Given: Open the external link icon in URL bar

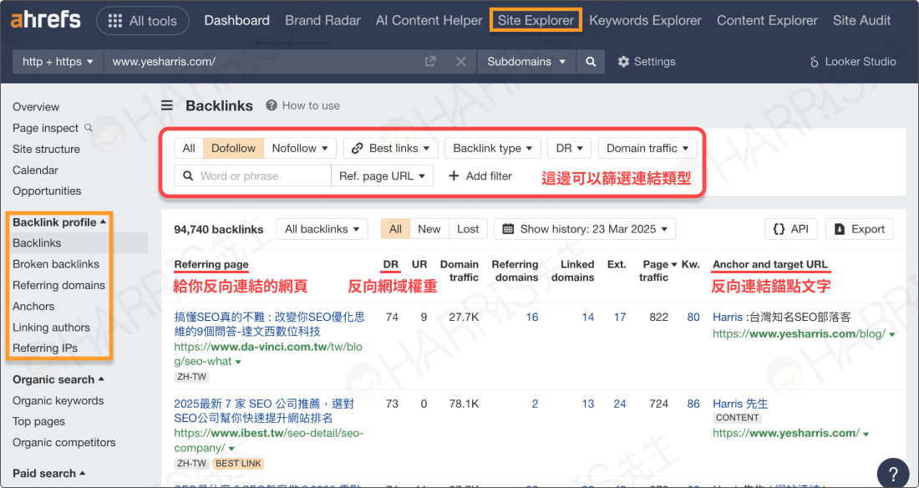Looking at the screenshot, I should click(430, 62).
